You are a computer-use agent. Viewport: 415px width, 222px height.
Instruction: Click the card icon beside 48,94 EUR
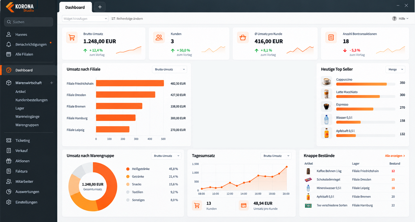point(244,205)
